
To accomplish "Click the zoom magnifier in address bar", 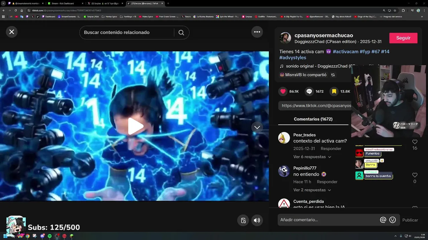I will coord(384,10).
